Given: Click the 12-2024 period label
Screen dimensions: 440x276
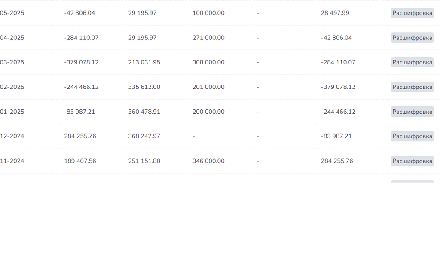Looking at the screenshot, I should [12, 136].
